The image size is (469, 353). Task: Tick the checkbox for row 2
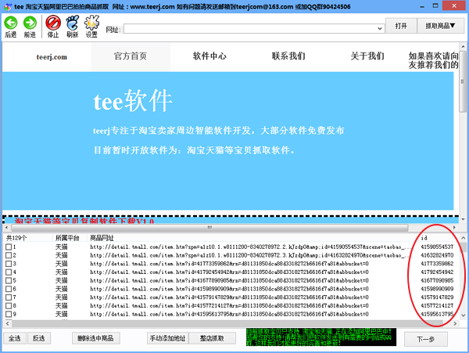tap(9, 255)
